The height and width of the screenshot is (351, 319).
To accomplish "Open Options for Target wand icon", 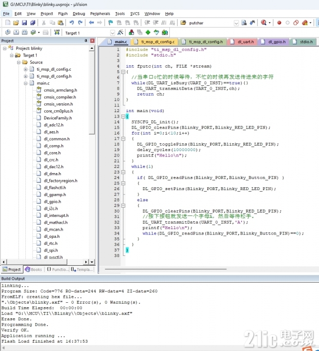I will [120, 33].
